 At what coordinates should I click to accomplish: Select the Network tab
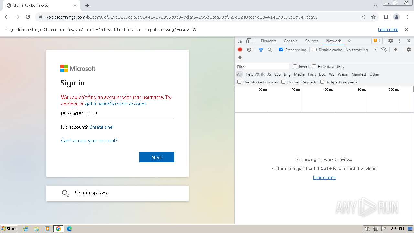click(333, 41)
